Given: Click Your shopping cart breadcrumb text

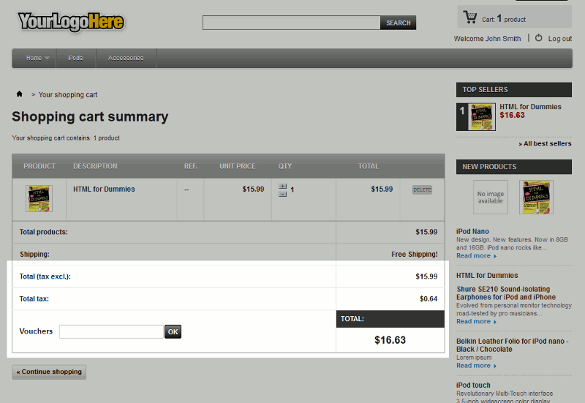Looking at the screenshot, I should 68,95.
